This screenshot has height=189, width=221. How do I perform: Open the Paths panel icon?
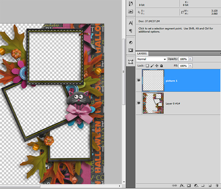pos(131,62)
